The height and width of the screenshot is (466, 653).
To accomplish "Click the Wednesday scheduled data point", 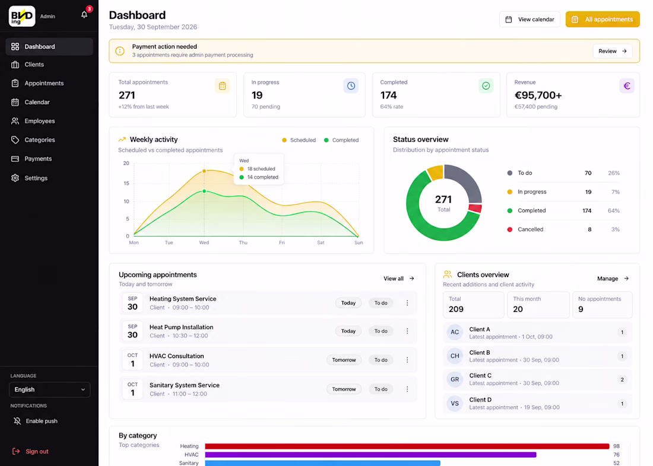I will point(204,171).
